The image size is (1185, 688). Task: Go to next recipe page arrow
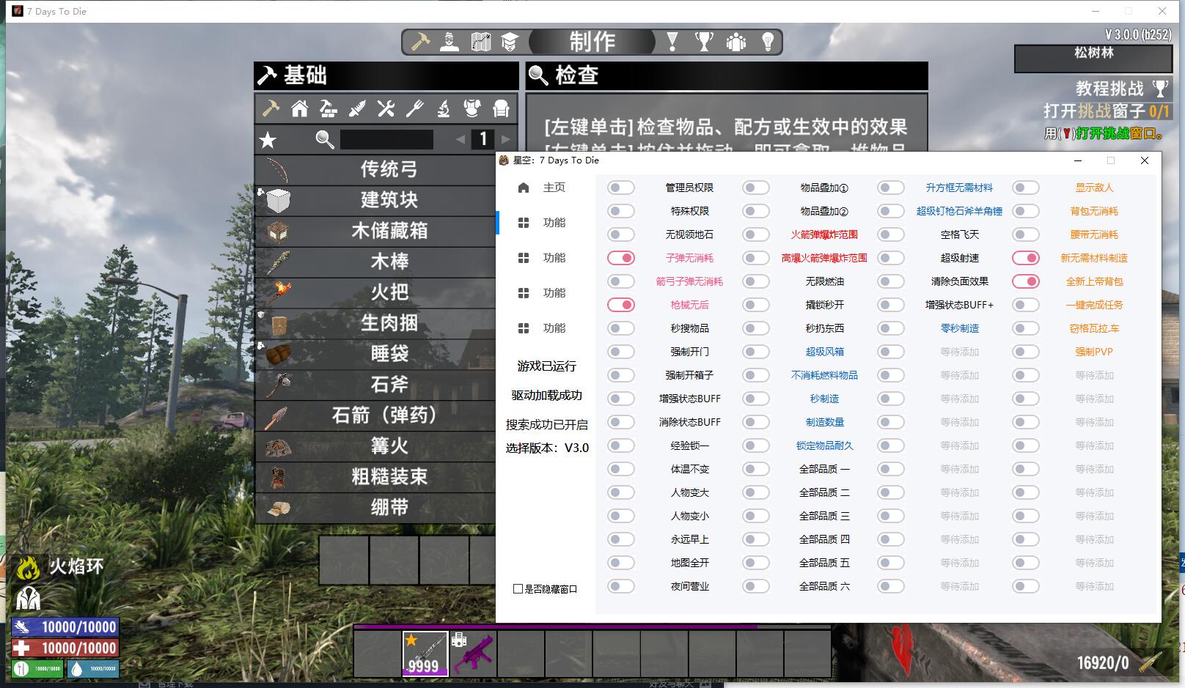(x=505, y=139)
